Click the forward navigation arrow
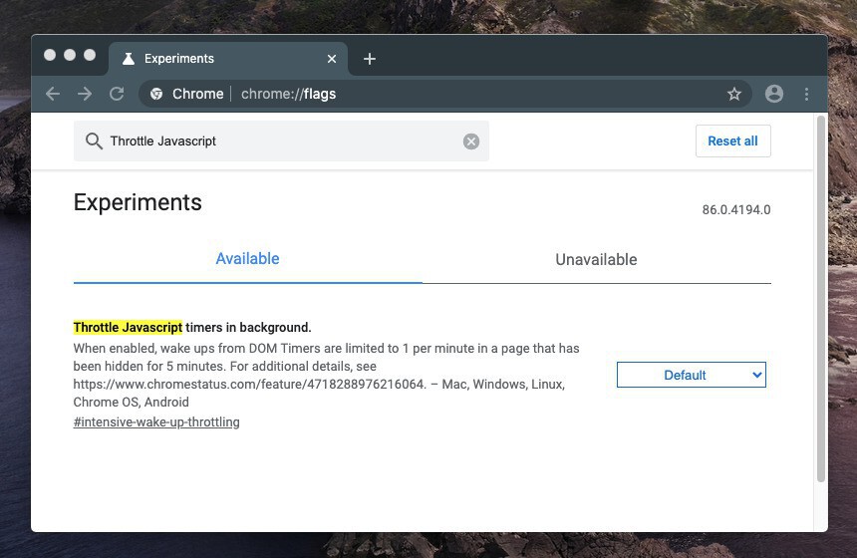Viewport: 857px width, 558px height. click(x=85, y=94)
